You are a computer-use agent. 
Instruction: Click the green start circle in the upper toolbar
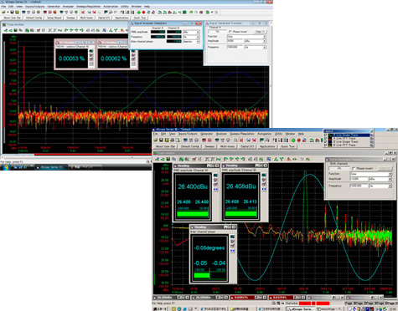(139, 13)
